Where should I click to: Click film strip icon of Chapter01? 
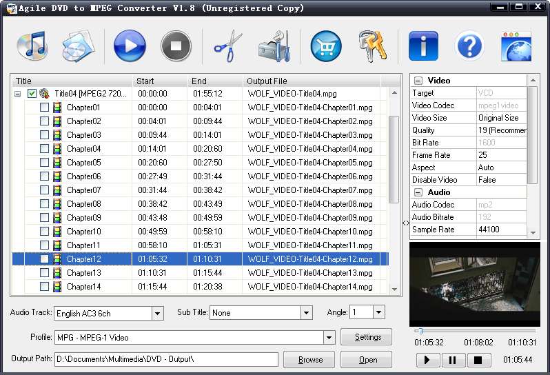pos(57,108)
